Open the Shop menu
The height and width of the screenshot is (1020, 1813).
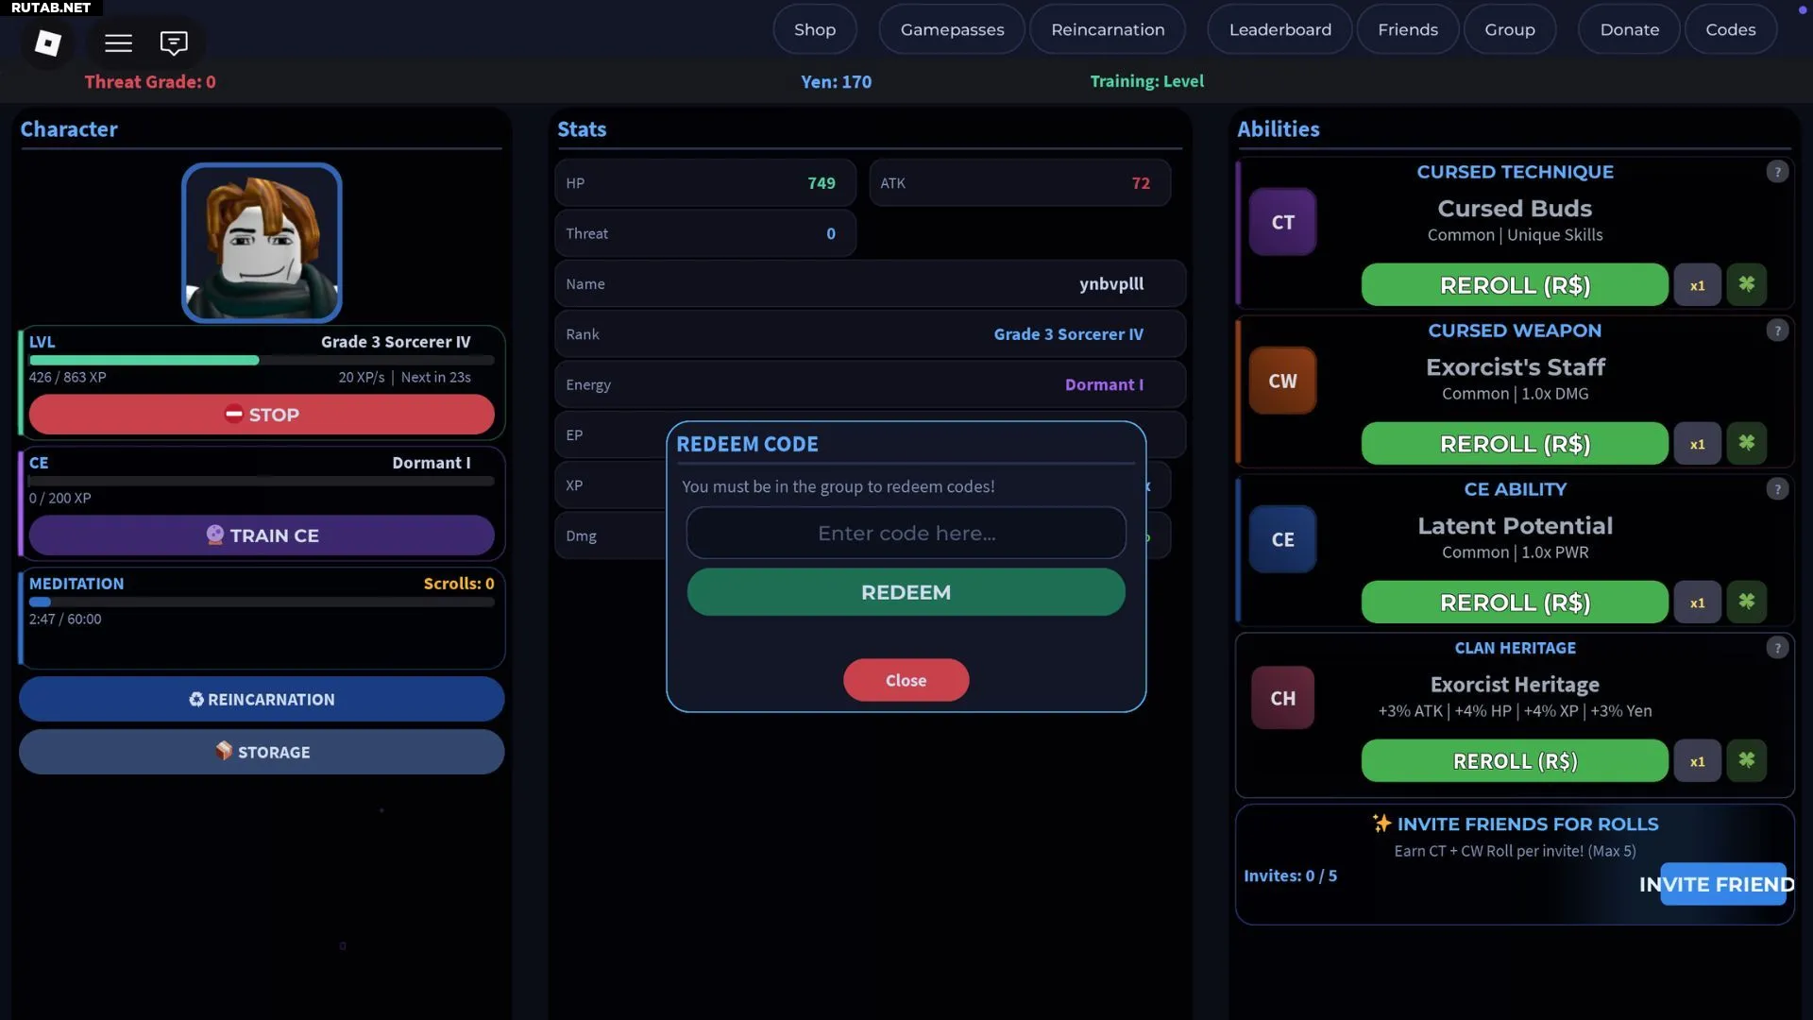(x=814, y=29)
